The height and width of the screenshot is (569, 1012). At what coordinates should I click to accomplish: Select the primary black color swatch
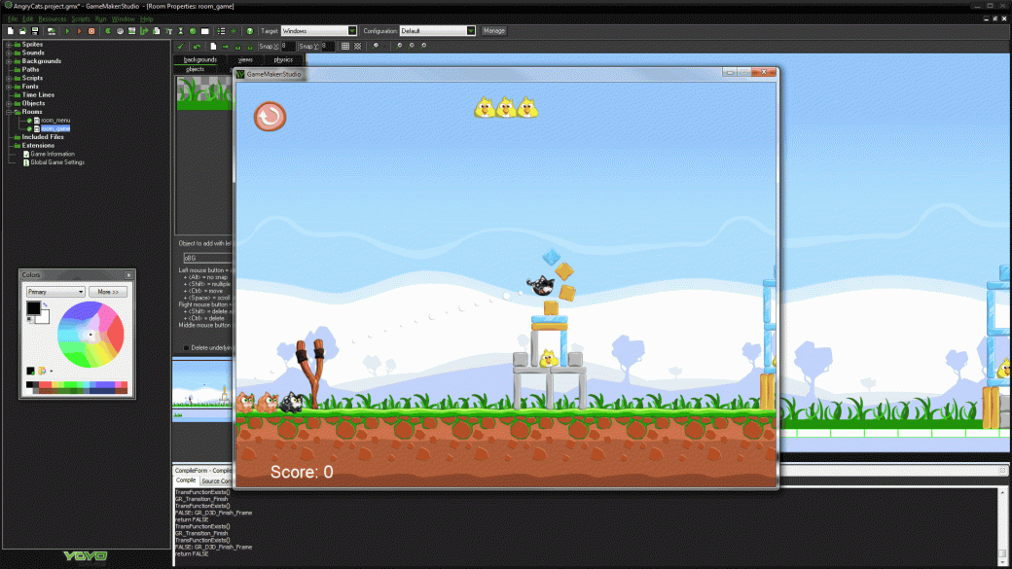tap(33, 308)
